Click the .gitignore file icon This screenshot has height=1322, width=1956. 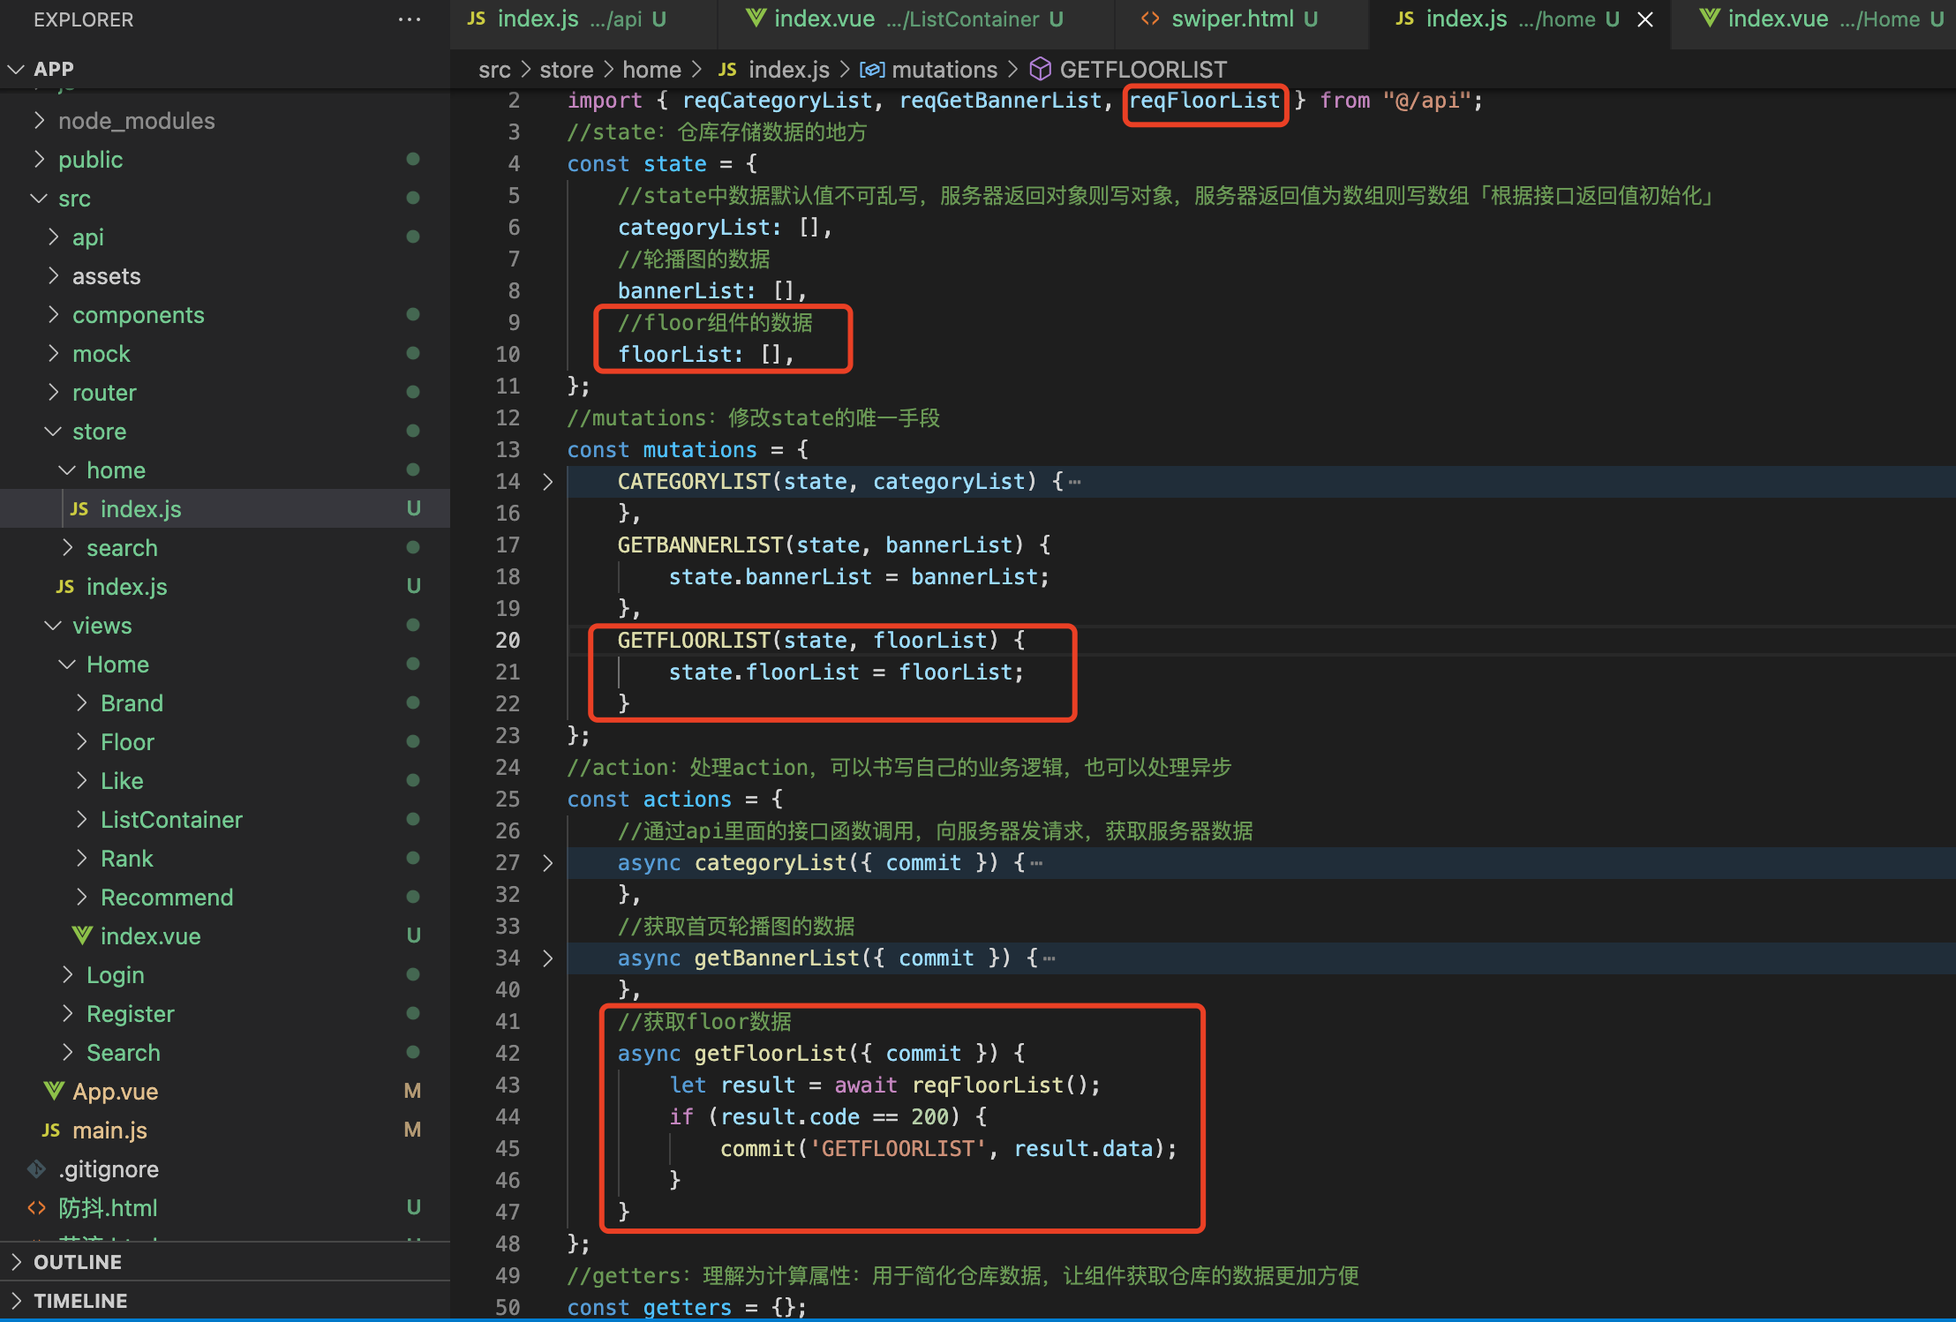(x=37, y=1169)
